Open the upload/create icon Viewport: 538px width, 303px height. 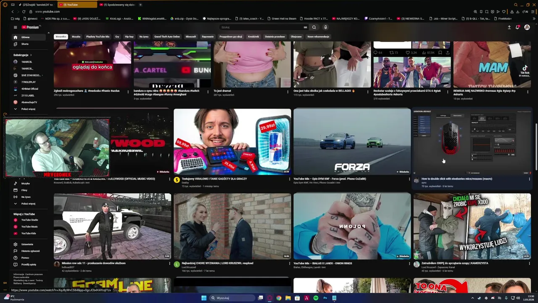point(509,27)
